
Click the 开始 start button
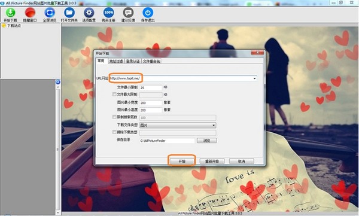(182, 162)
